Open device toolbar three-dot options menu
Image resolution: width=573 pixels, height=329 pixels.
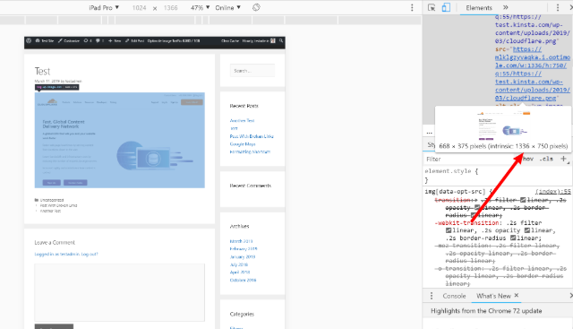412,7
